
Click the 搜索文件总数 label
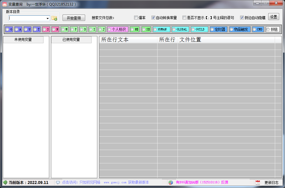click(103, 18)
